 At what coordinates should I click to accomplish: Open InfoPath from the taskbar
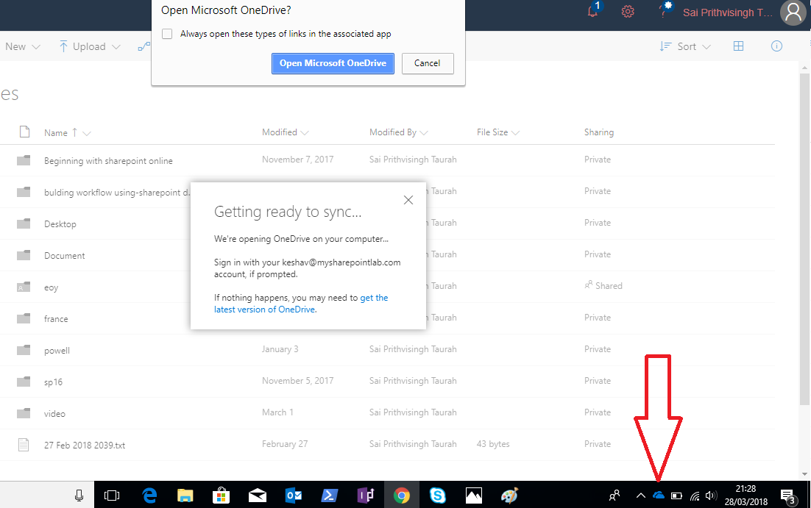[x=365, y=496]
